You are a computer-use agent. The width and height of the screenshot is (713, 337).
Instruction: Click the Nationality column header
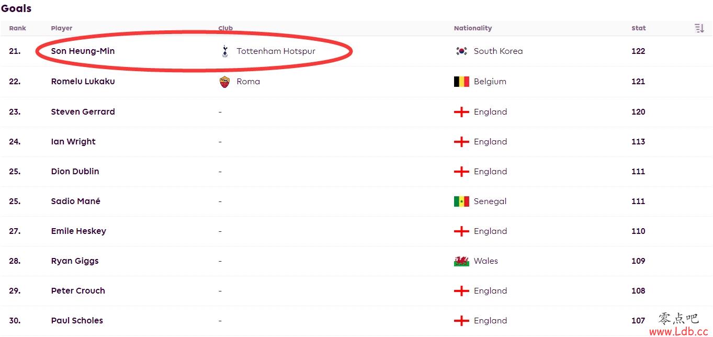tap(473, 28)
